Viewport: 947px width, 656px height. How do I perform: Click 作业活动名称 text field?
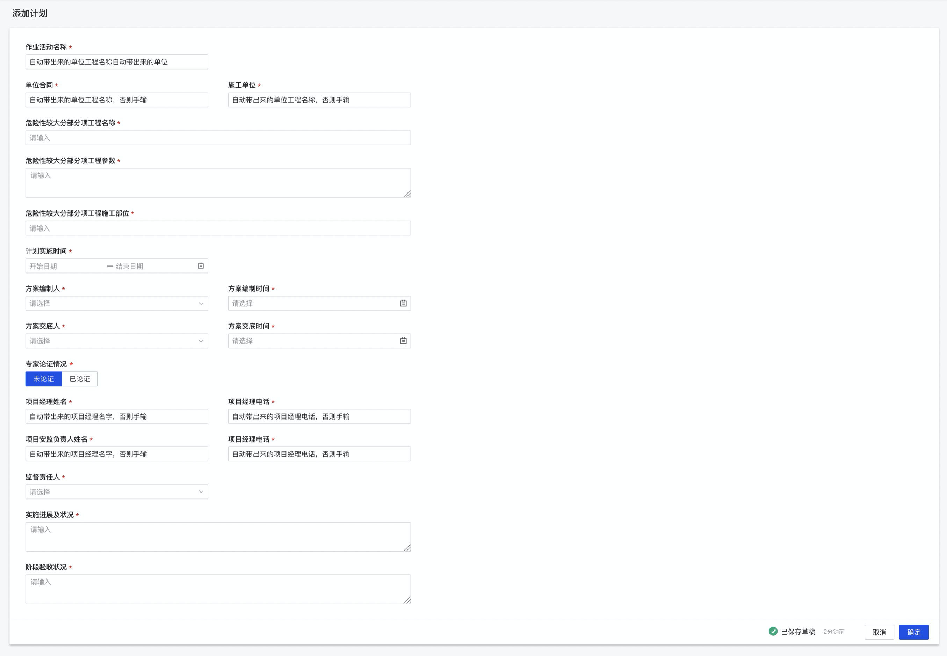[116, 62]
